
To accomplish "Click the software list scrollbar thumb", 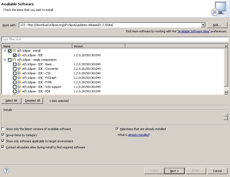I will (x=226, y=67).
